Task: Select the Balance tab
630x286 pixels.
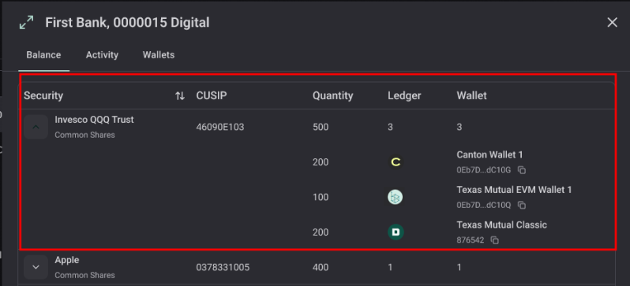Action: pyautogui.click(x=43, y=55)
